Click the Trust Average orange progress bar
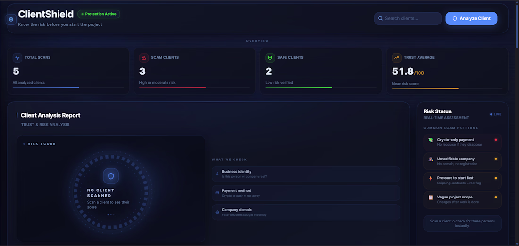The image size is (519, 246). coord(425,88)
